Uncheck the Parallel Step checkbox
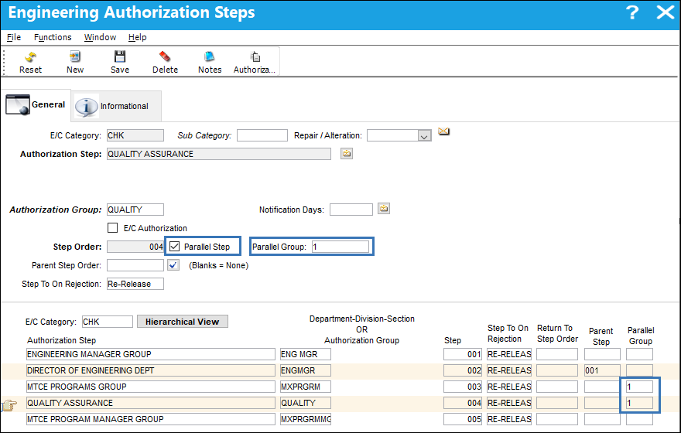This screenshot has height=433, width=681. 175,247
